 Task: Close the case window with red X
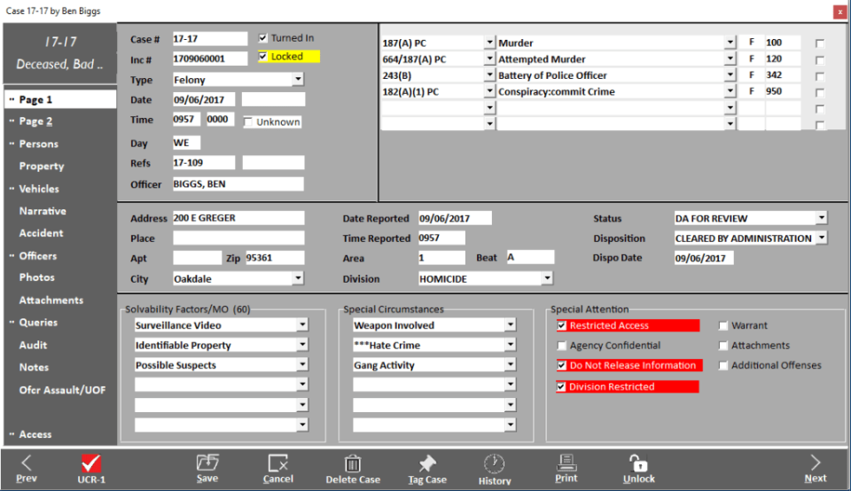pyautogui.click(x=839, y=12)
